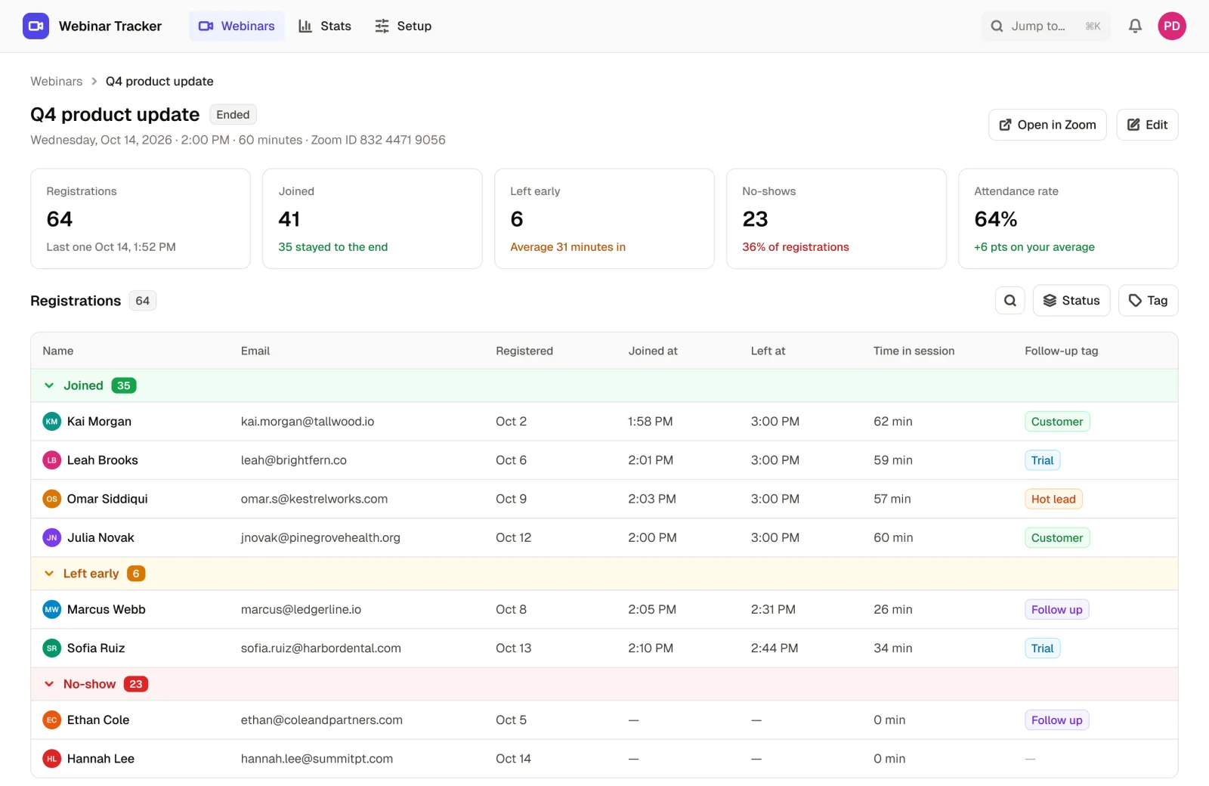Viewport: 1209px width, 786px height.
Task: Click the Name column header
Action: tap(58, 351)
